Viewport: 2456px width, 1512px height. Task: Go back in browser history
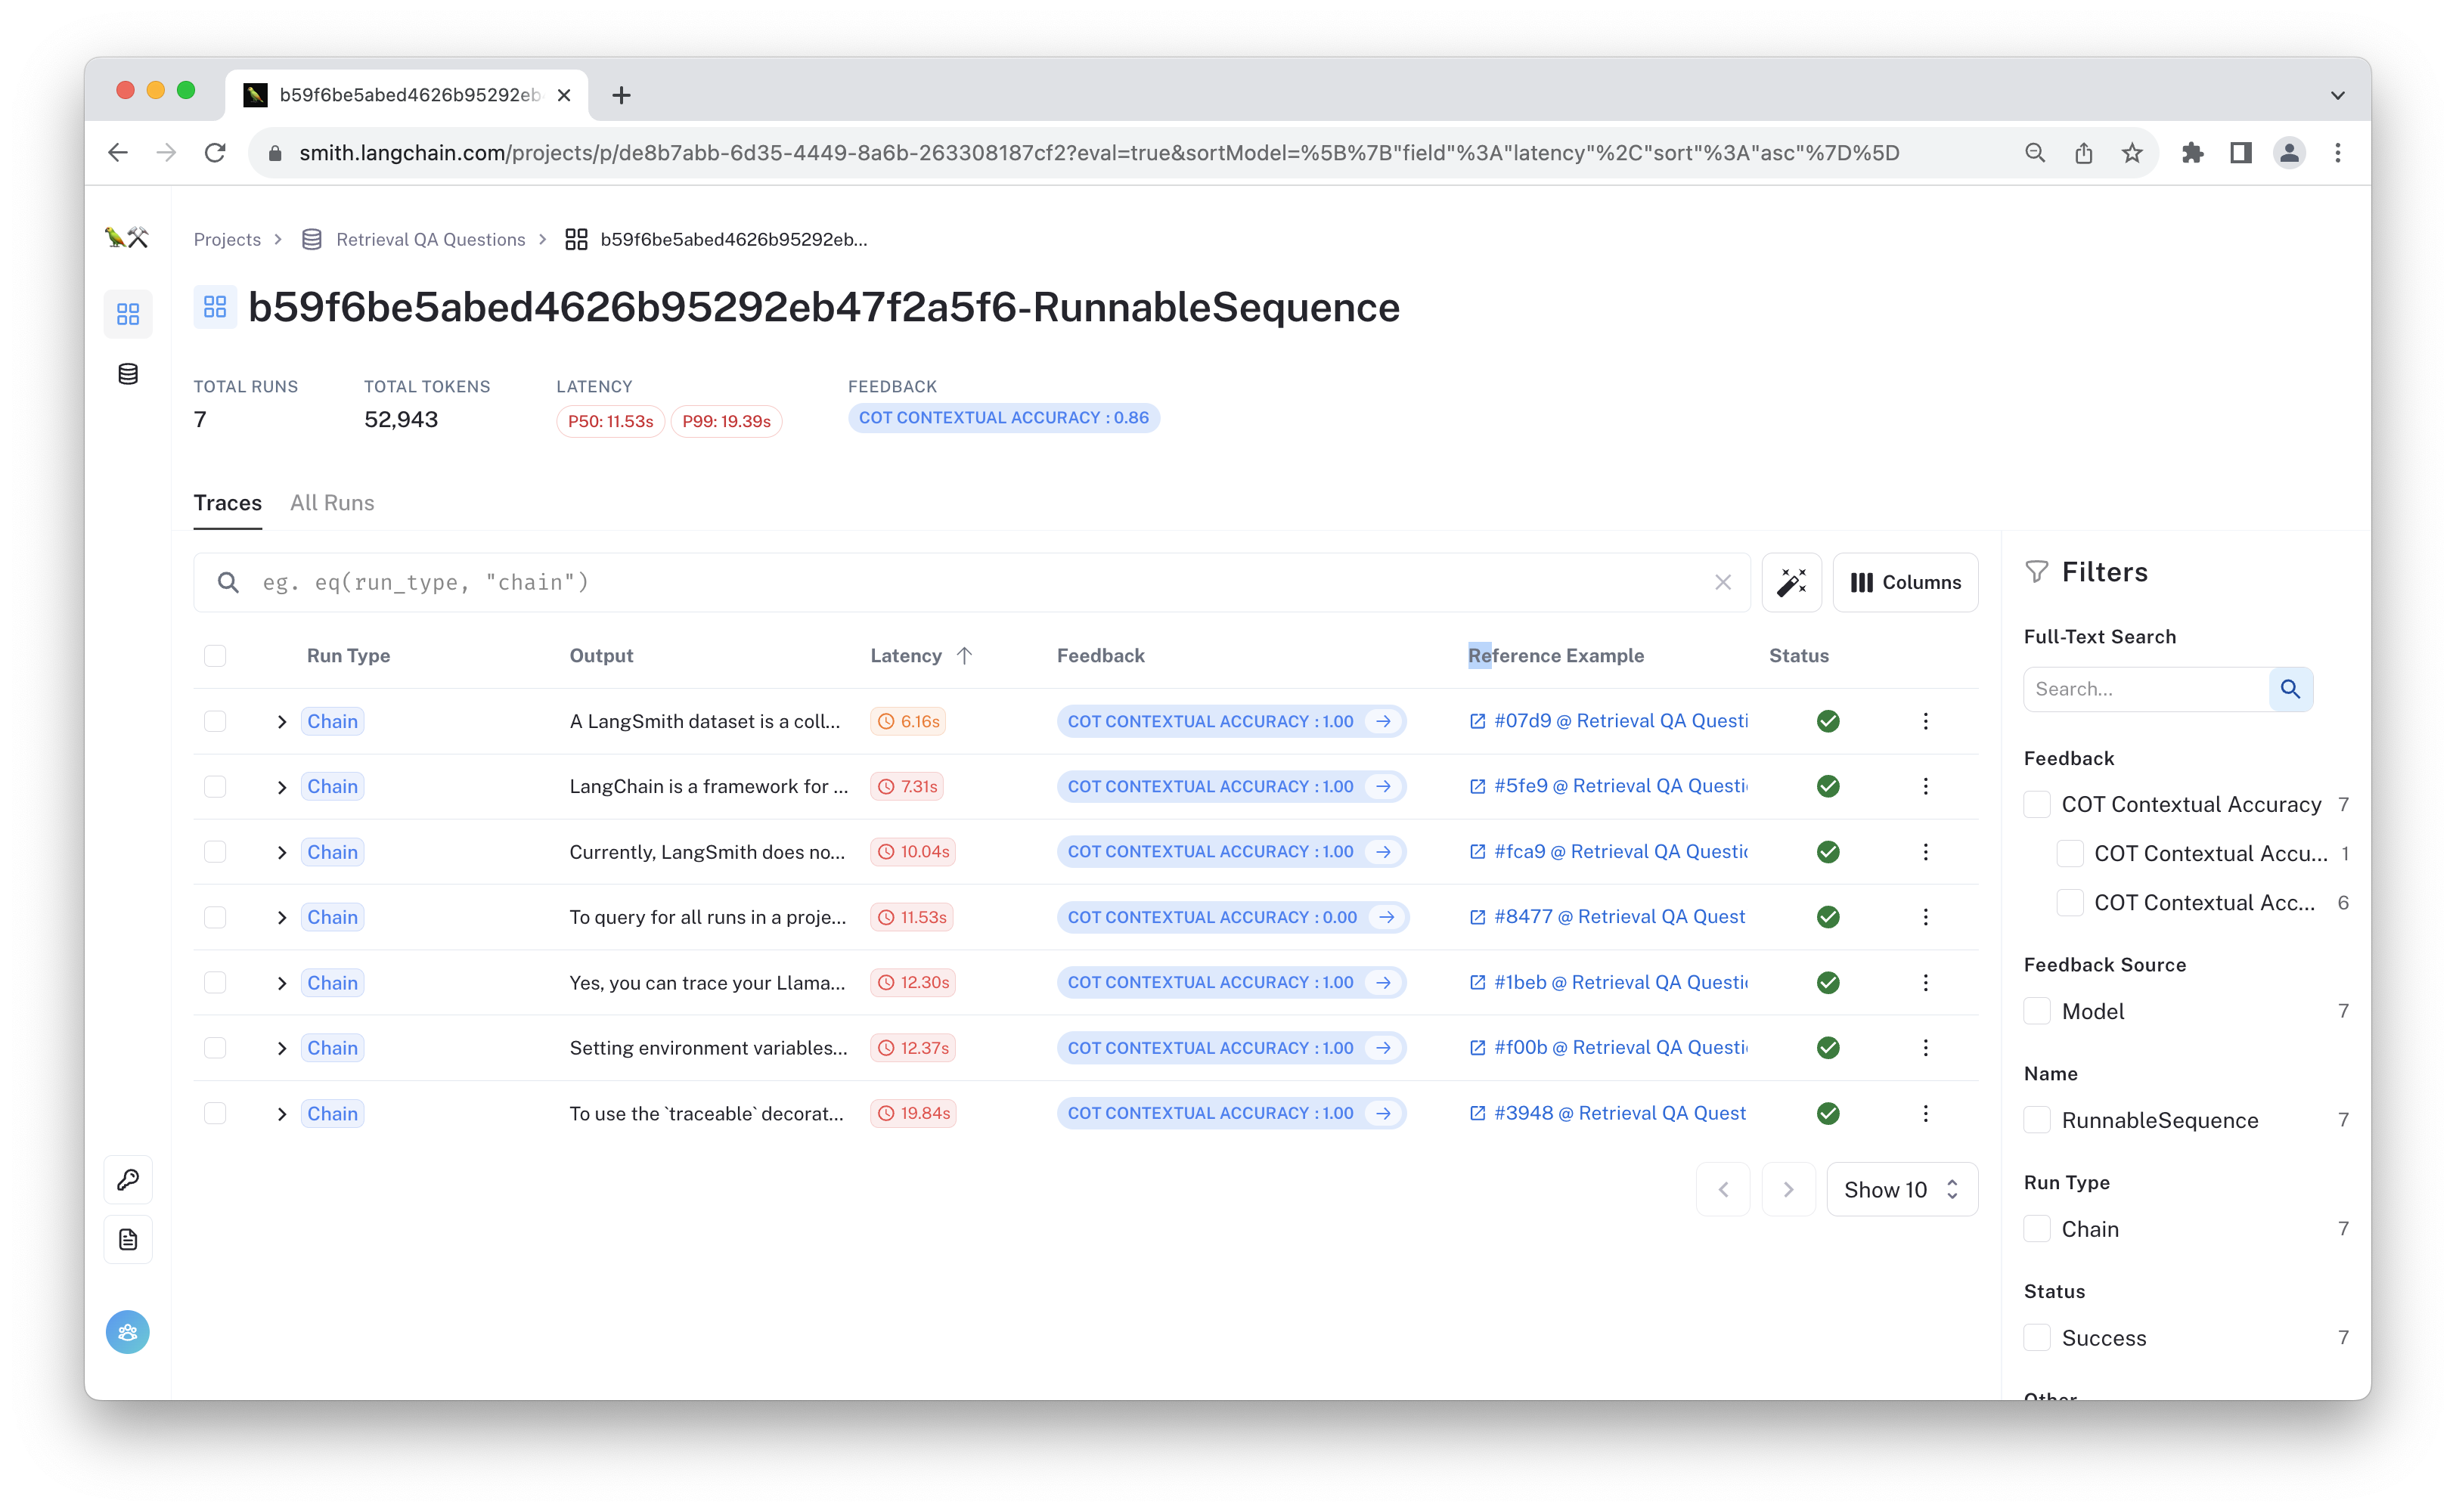pos(118,153)
